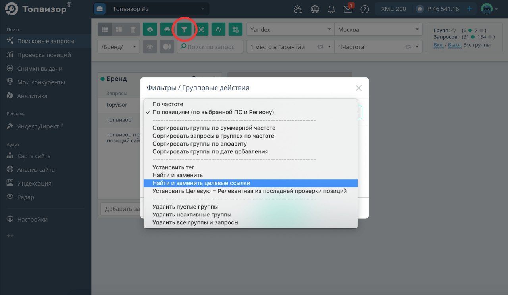Click the clustering nodes icon

coord(201,29)
